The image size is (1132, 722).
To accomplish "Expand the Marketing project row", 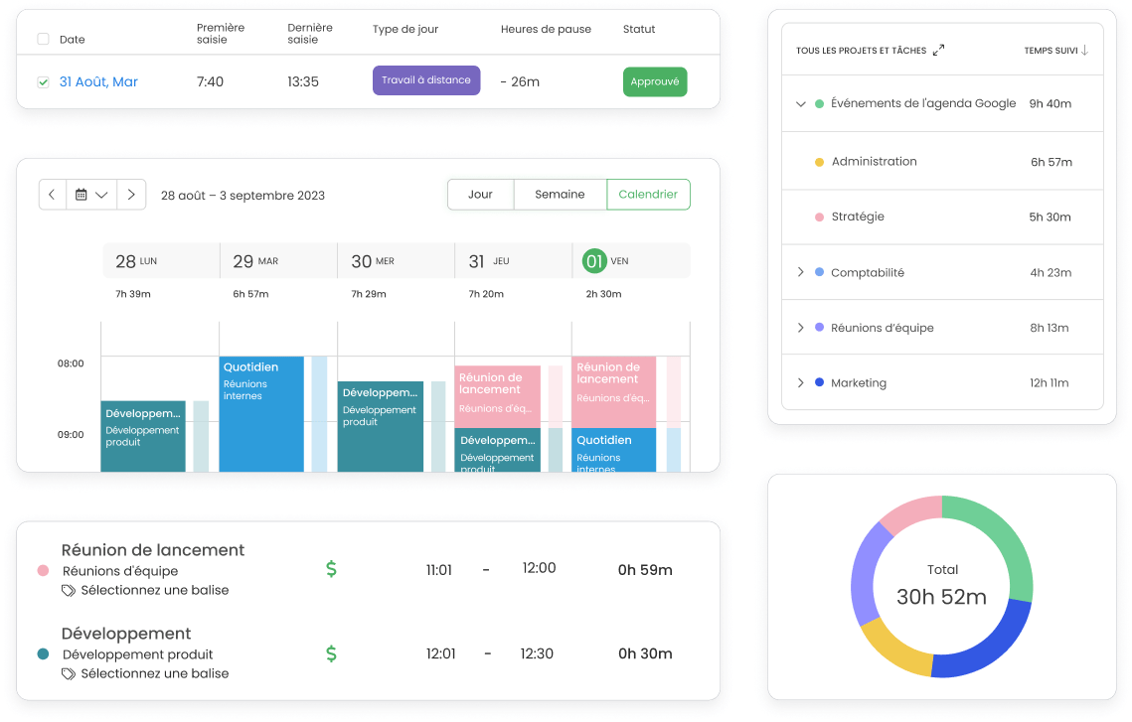I will [801, 382].
